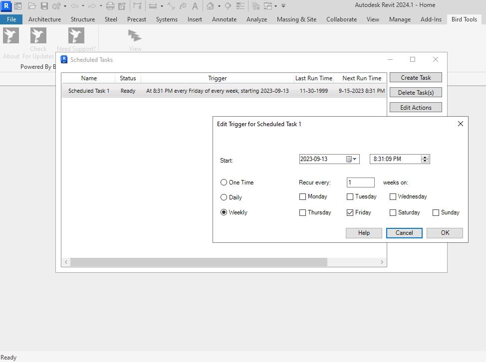Click Cancel in the Edit Trigger dialog
The height and width of the screenshot is (362, 486).
tap(404, 233)
